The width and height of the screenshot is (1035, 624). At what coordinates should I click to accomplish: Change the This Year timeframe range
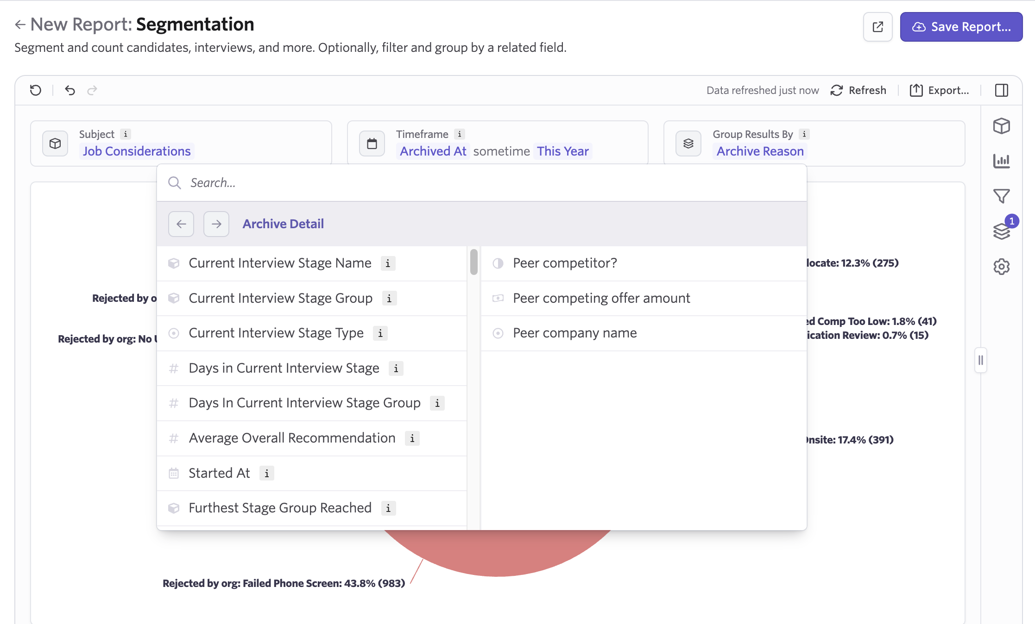(563, 151)
